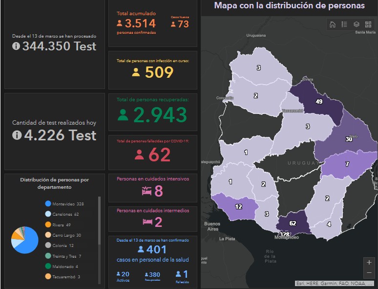The width and height of the screenshot is (378, 289).
Task: Select the map region labeled 49
Action: (x=317, y=102)
